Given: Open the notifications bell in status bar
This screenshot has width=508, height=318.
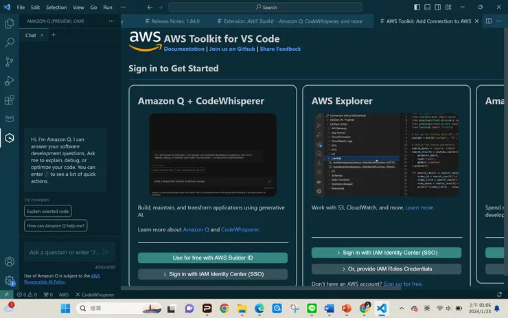Looking at the screenshot, I should click(x=499, y=295).
